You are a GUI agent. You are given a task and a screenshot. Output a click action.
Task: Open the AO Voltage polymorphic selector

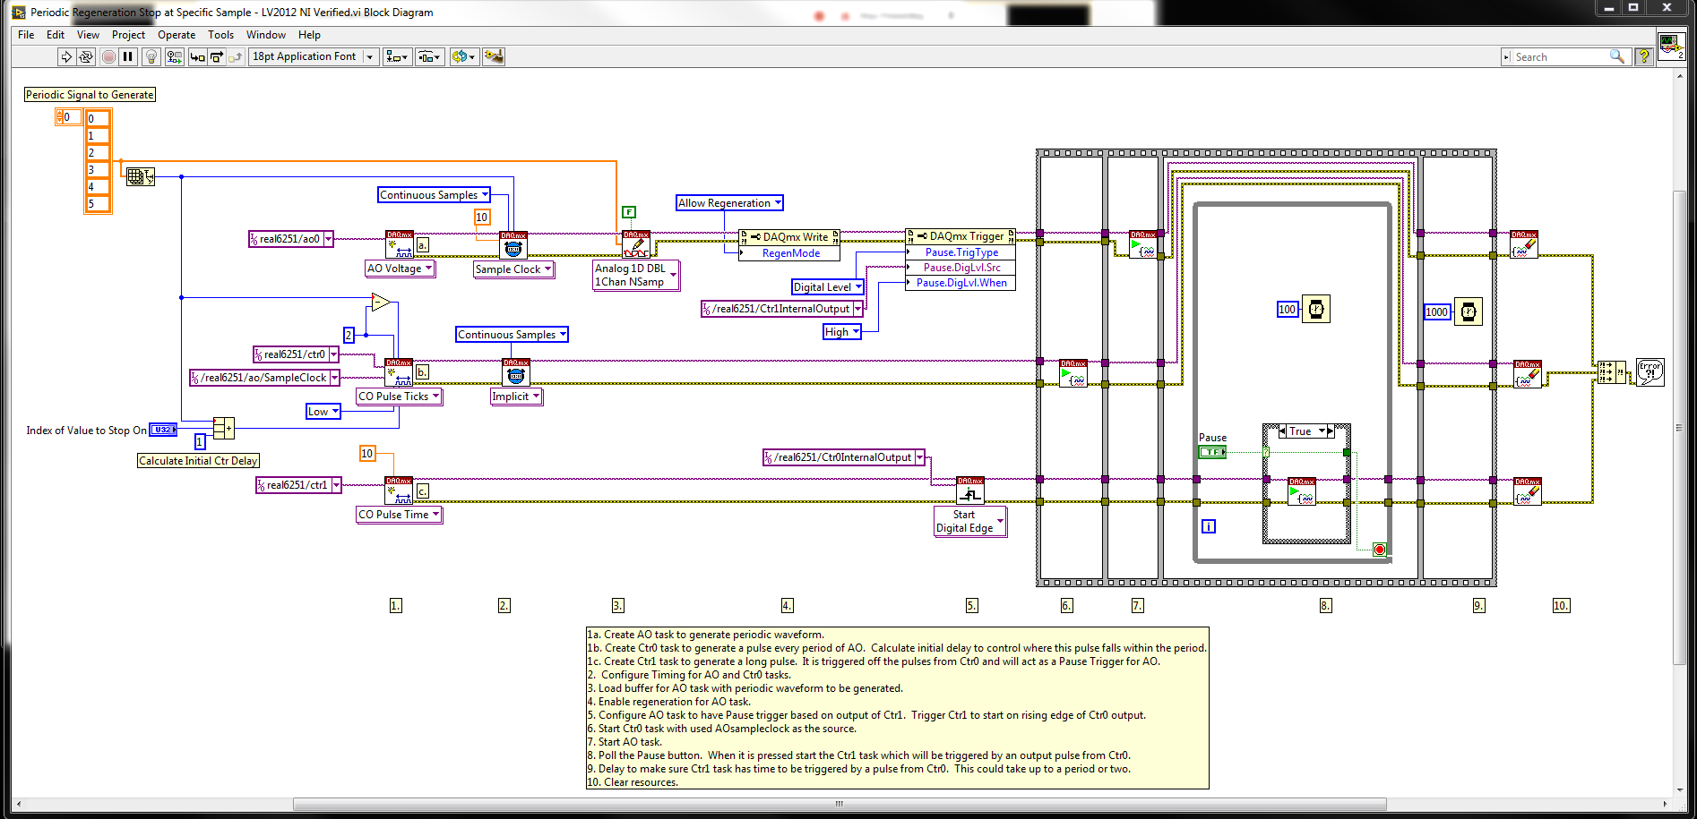[x=400, y=269]
